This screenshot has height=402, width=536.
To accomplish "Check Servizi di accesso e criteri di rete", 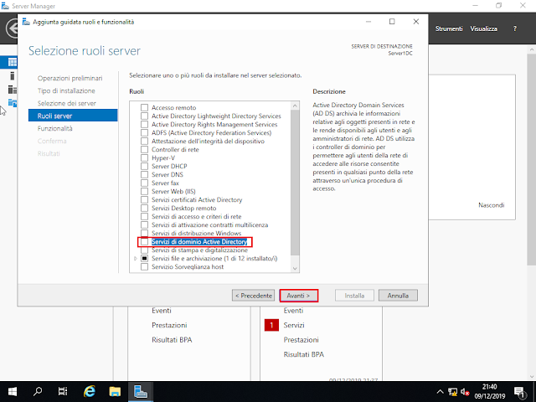I will (144, 217).
